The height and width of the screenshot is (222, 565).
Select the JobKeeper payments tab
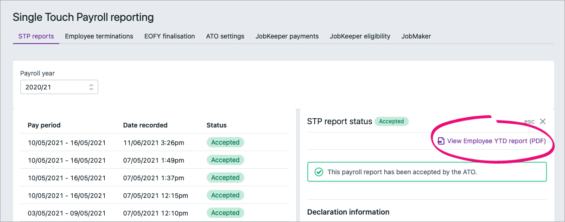tap(287, 36)
